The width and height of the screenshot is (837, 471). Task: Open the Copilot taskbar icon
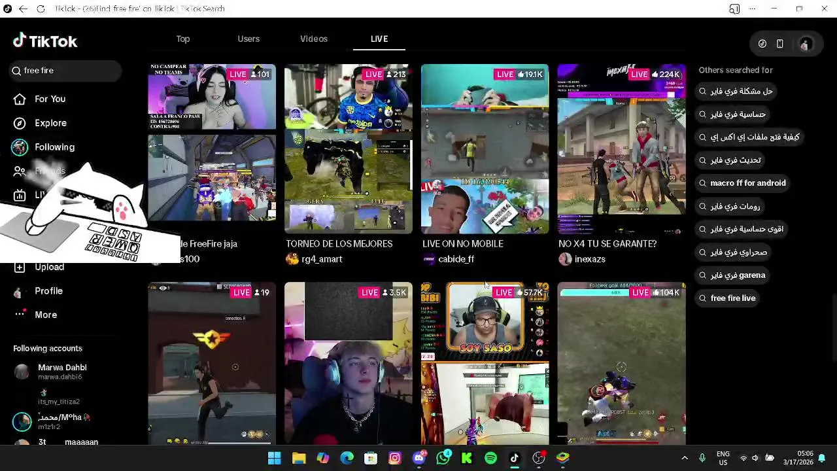(323, 458)
